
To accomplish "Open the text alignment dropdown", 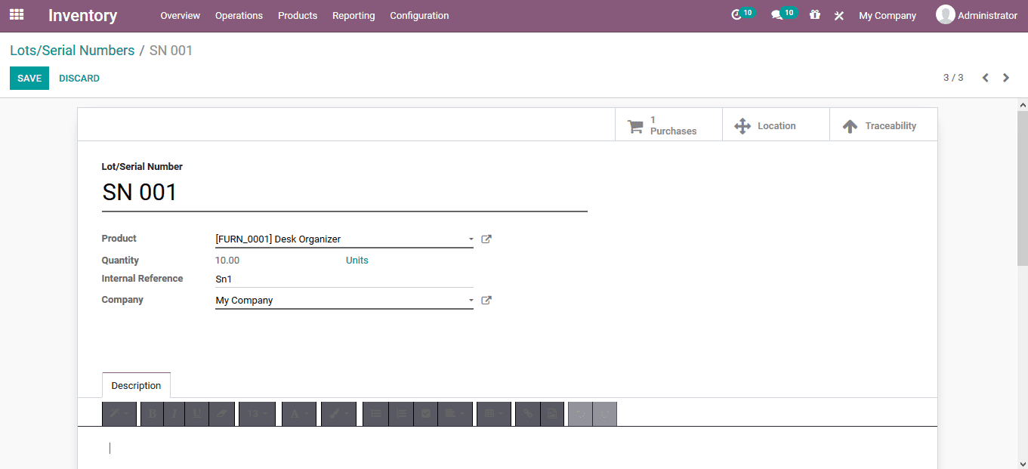I will [x=455, y=414].
